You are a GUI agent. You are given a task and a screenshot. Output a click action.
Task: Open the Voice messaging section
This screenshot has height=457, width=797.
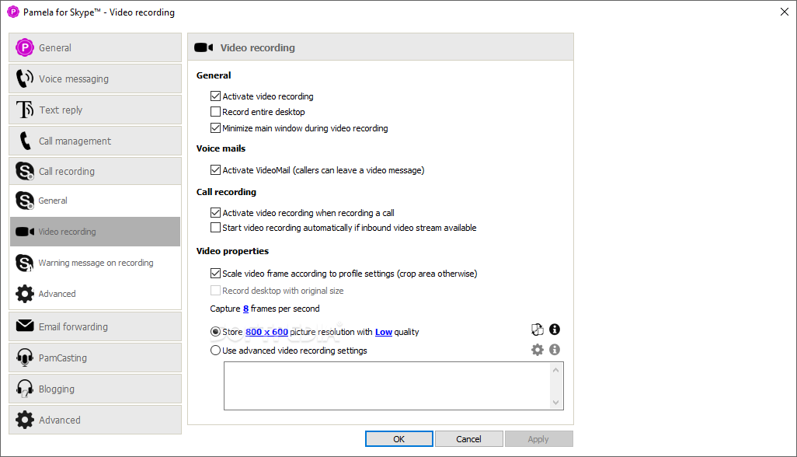coord(95,78)
